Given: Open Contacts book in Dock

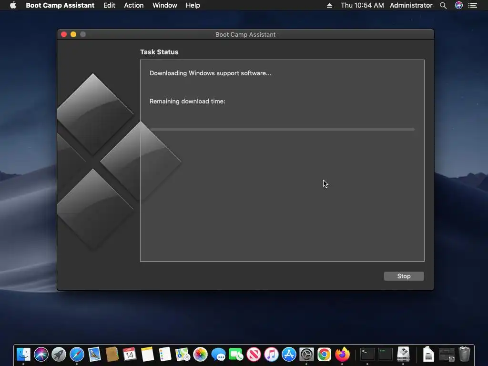Looking at the screenshot, I should 112,354.
